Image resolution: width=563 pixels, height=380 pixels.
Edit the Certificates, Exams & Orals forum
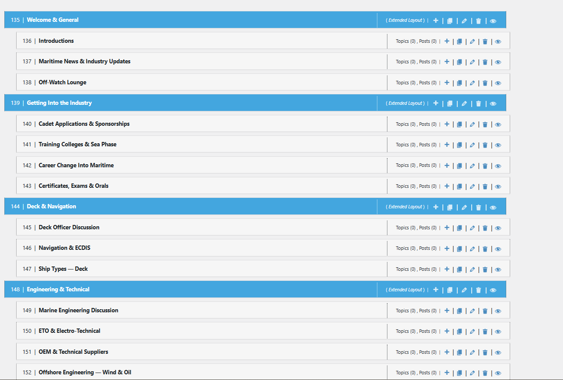(472, 187)
